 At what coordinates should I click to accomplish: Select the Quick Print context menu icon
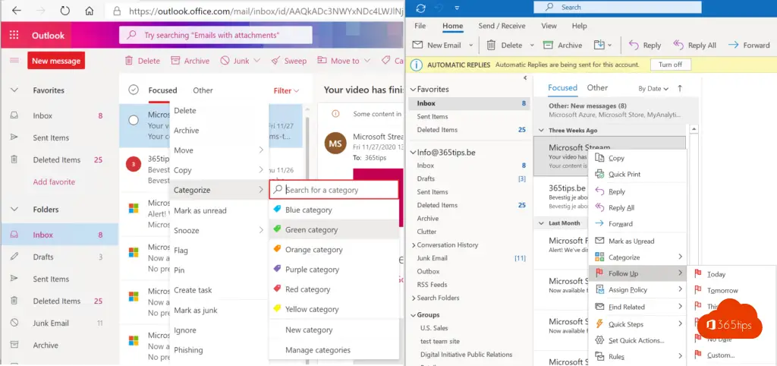coord(599,175)
